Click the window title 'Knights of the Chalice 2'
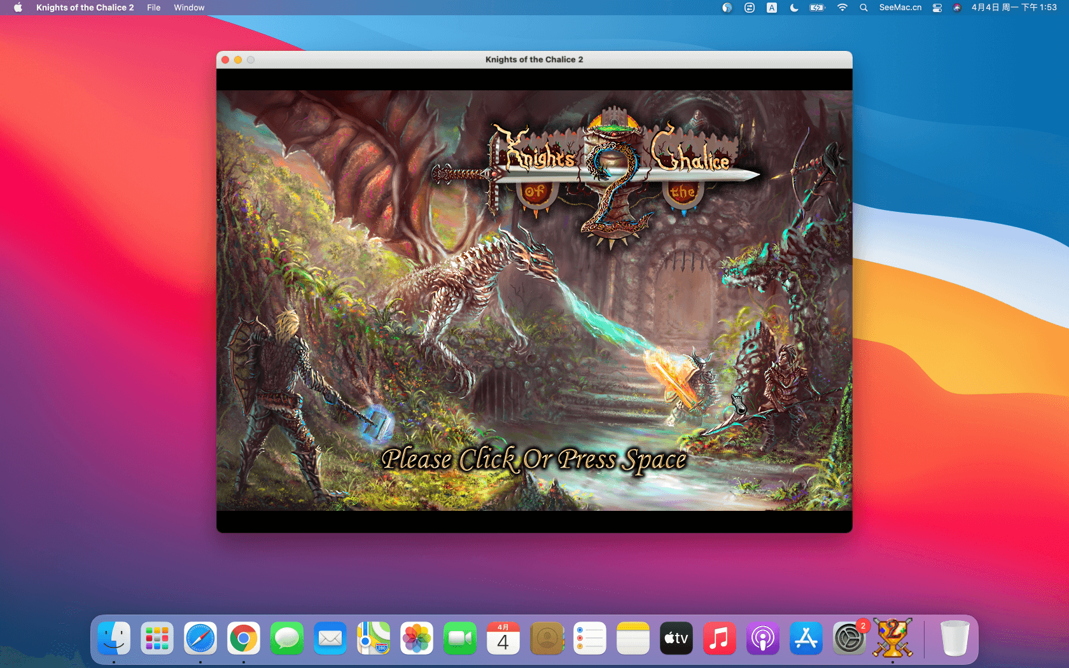Image resolution: width=1069 pixels, height=668 pixels. pyautogui.click(x=534, y=60)
